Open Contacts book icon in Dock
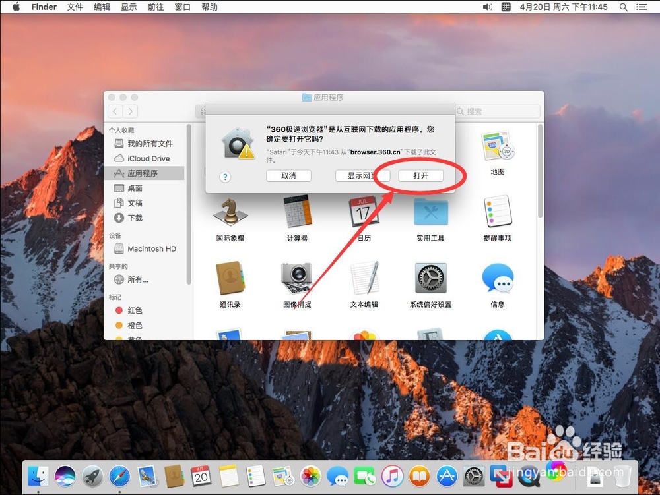 click(174, 477)
